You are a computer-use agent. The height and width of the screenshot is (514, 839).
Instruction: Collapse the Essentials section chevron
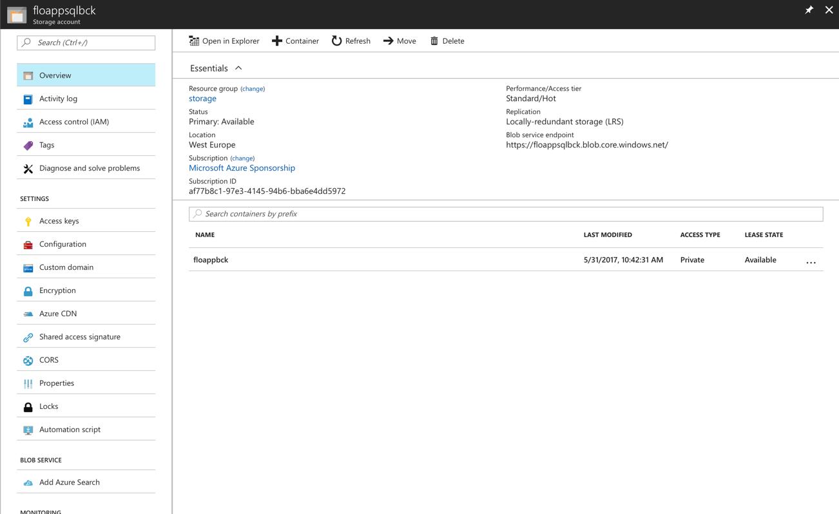click(x=238, y=68)
